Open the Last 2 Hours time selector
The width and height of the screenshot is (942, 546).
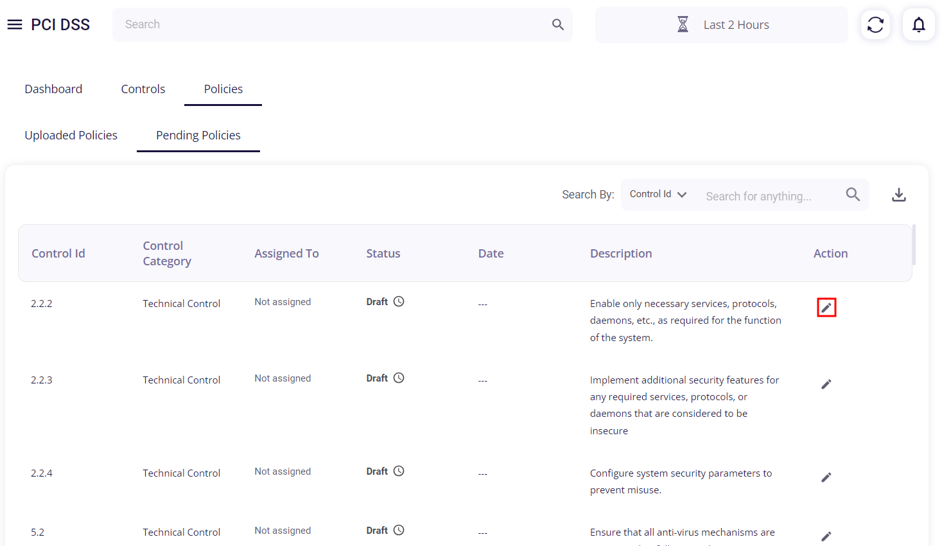coord(721,24)
